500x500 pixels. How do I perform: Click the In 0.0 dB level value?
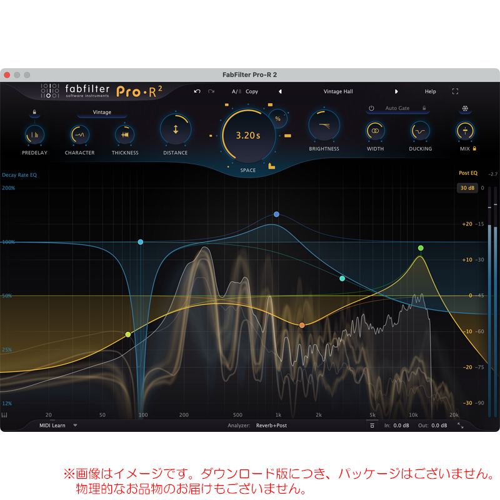point(401,426)
